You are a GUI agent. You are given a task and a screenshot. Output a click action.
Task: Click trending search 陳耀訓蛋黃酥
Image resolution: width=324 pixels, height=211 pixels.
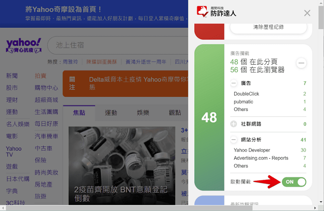[x=102, y=62]
